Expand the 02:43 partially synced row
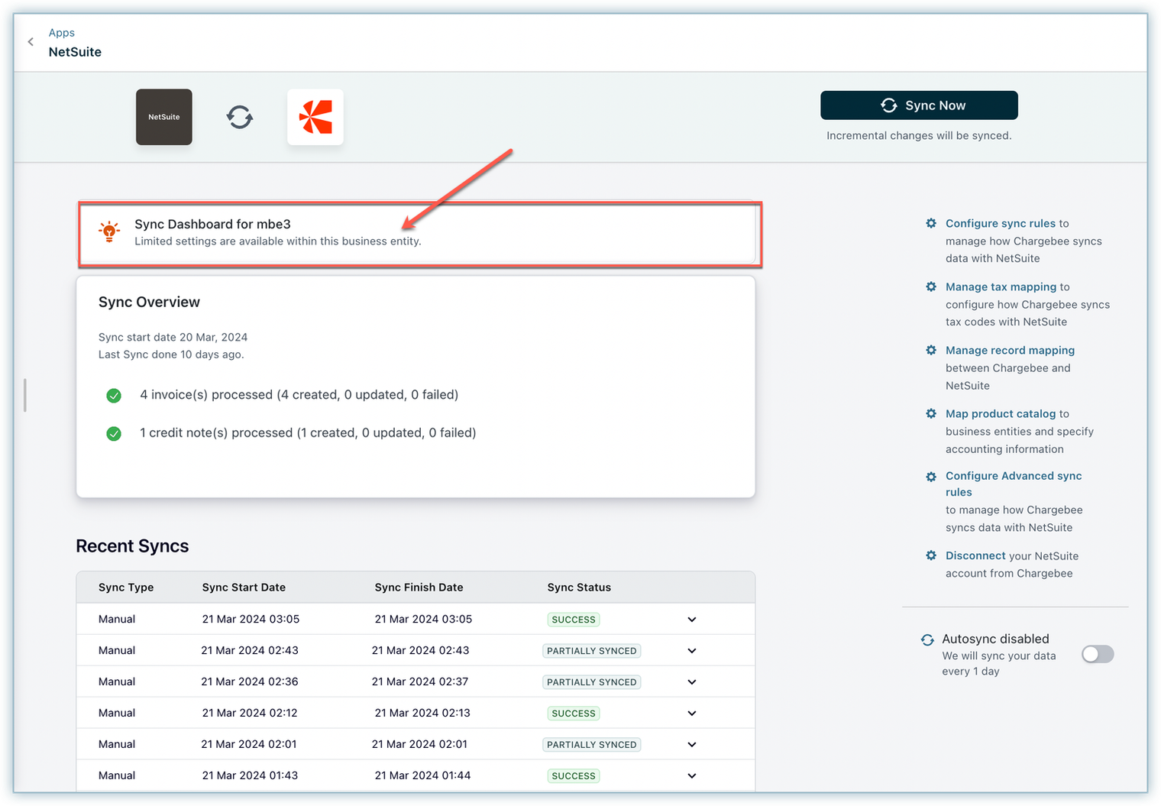 click(x=691, y=651)
